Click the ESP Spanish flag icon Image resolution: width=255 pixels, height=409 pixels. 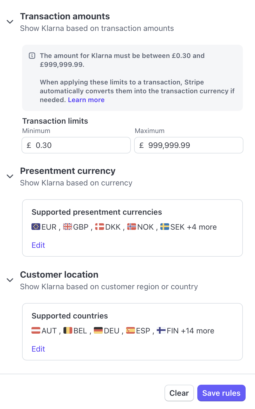click(131, 330)
